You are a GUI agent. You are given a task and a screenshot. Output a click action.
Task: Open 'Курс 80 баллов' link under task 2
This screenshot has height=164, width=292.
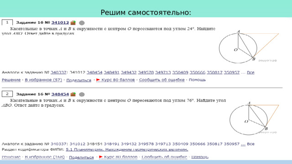120,157
